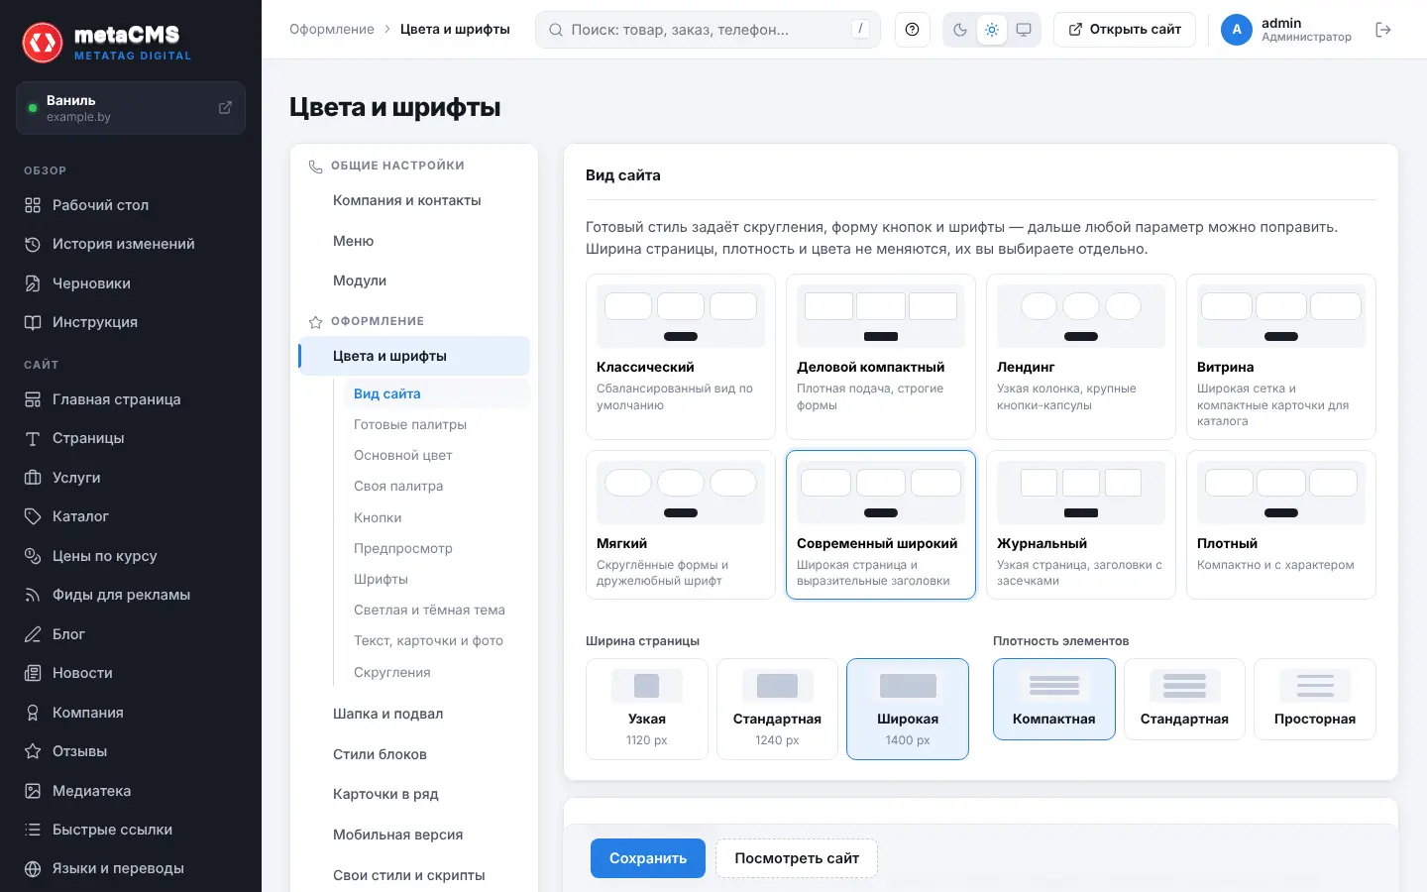Click the logout icon next to admin

[x=1383, y=30]
